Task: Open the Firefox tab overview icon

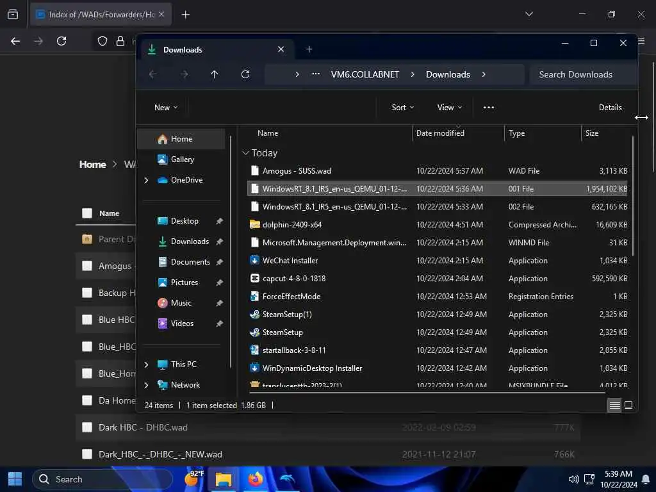Action: pyautogui.click(x=13, y=14)
